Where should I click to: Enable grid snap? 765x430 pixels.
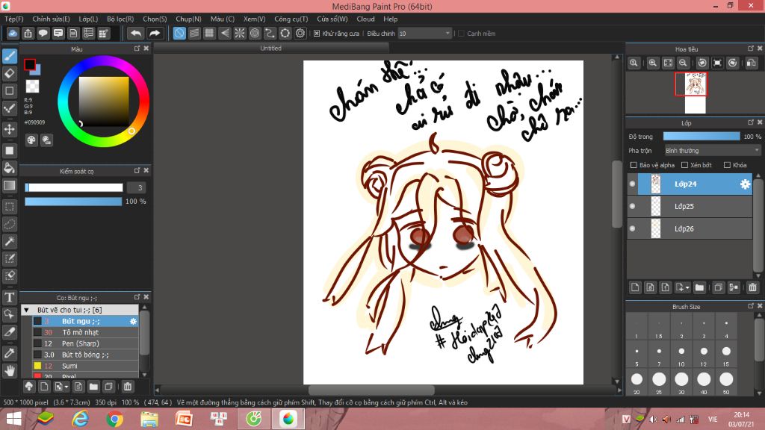click(x=209, y=33)
